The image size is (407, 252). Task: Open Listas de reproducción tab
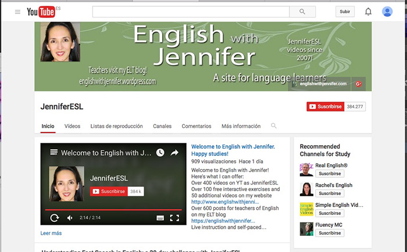[x=116, y=126]
